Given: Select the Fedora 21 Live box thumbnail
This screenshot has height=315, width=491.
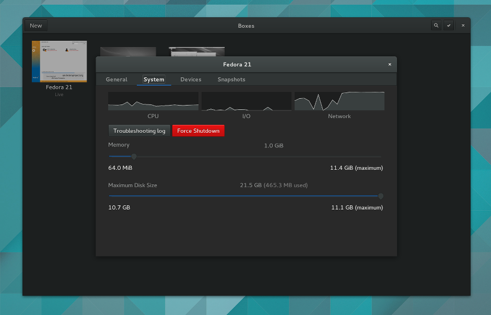Looking at the screenshot, I should click(59, 61).
